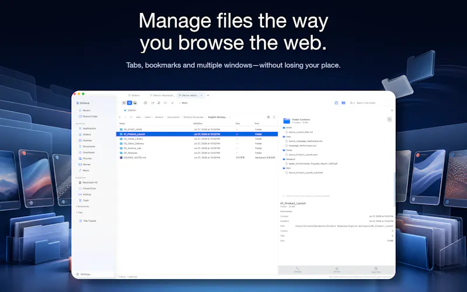Open the search options dropdown arrow
Screen dimensions: 467x292
(354, 103)
